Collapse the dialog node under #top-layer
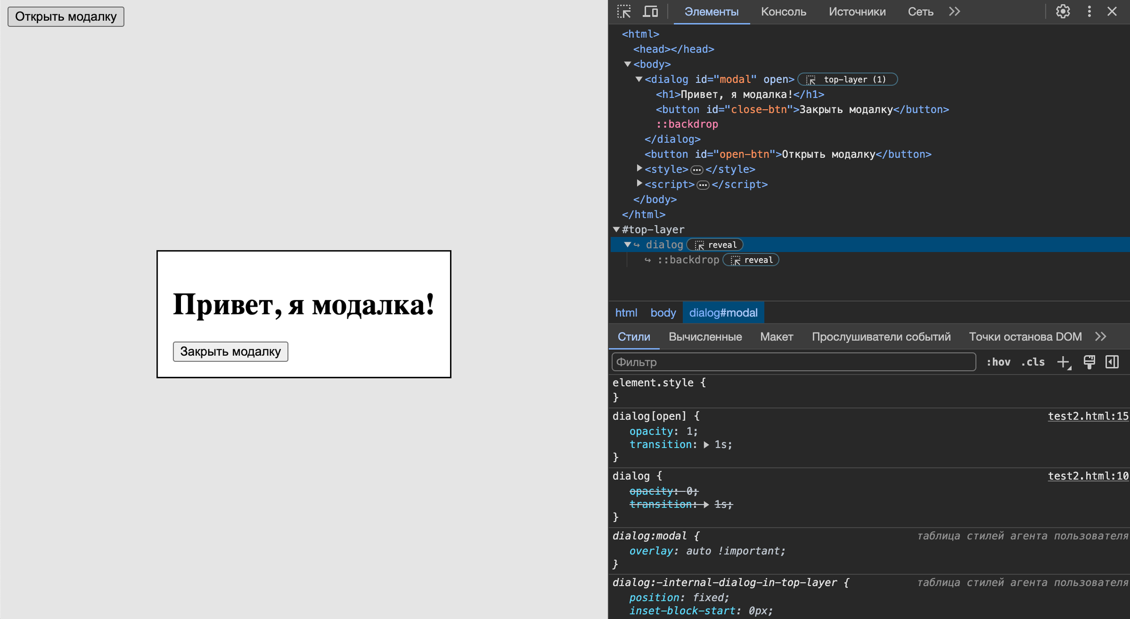 click(x=628, y=245)
